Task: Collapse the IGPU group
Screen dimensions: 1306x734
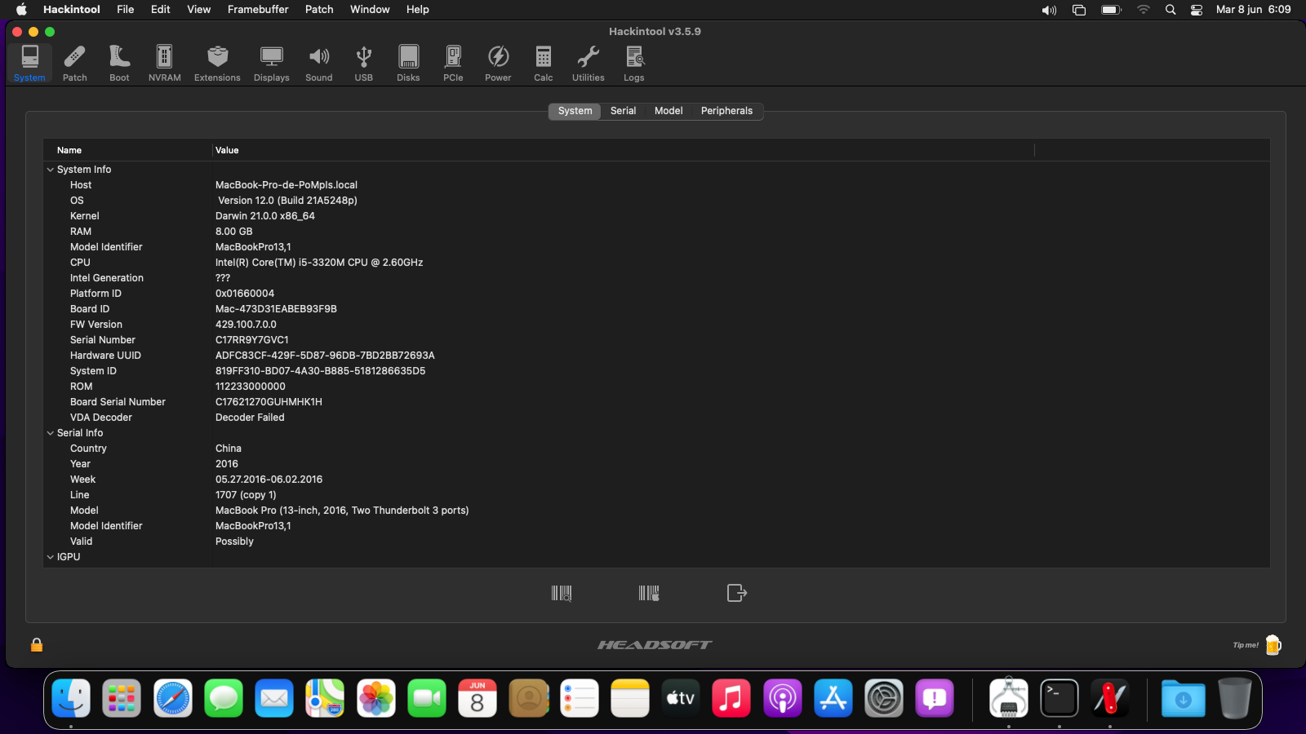Action: pos(51,557)
